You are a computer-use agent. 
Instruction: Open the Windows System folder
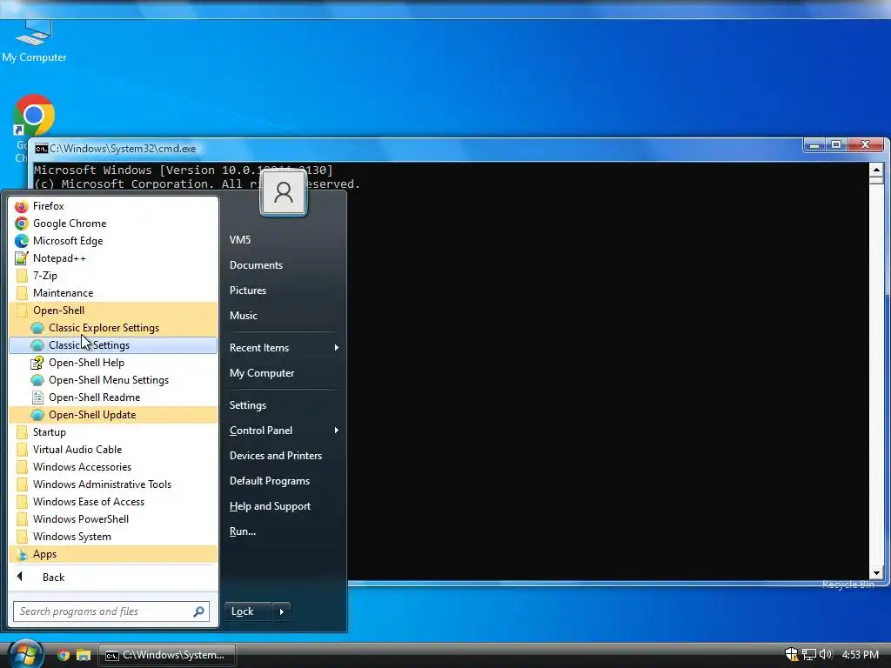click(113, 536)
